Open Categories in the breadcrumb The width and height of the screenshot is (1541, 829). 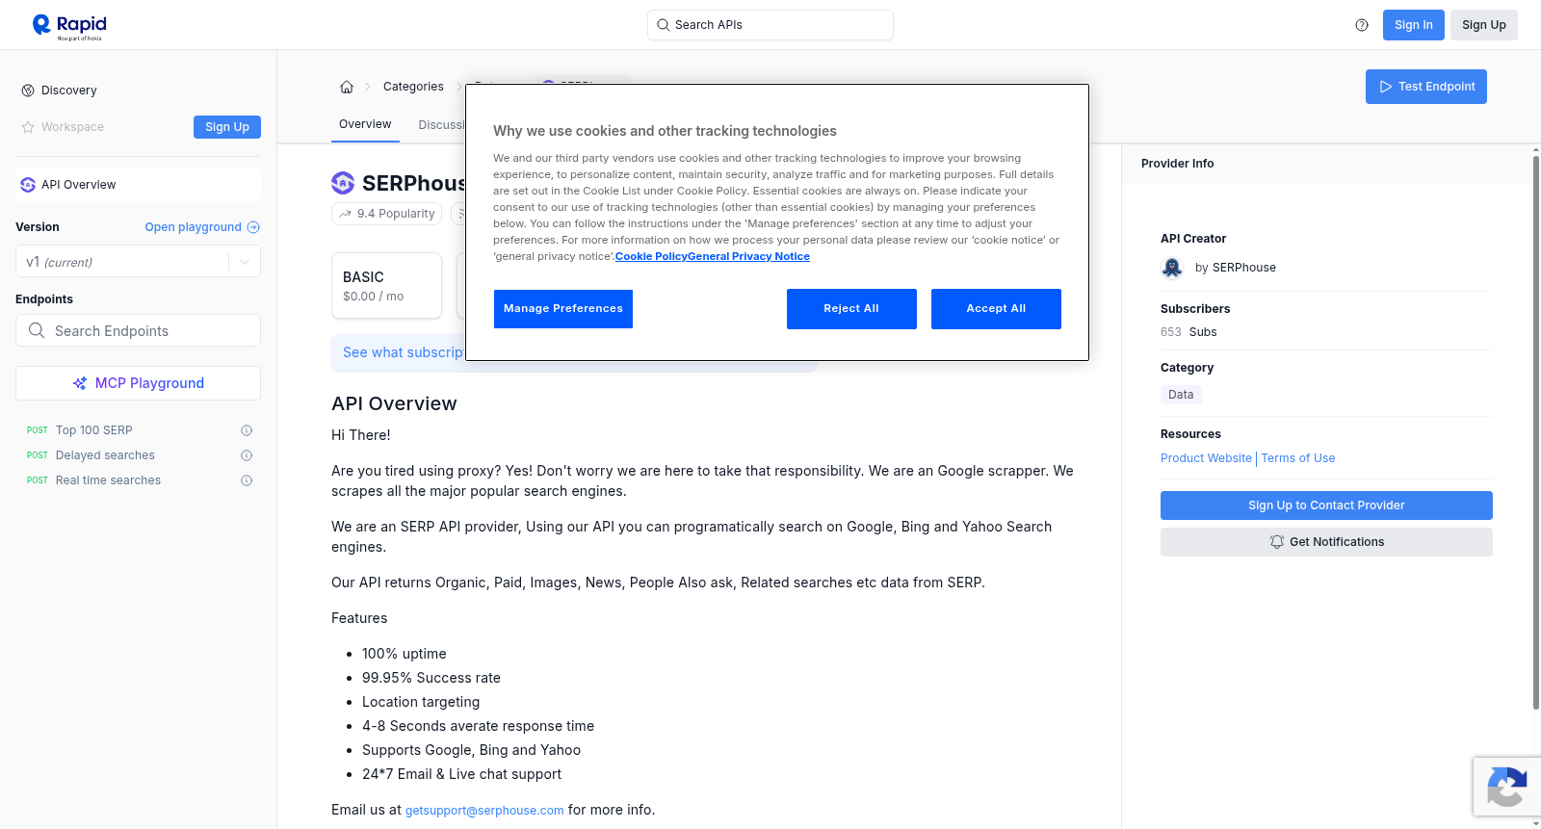(x=413, y=87)
